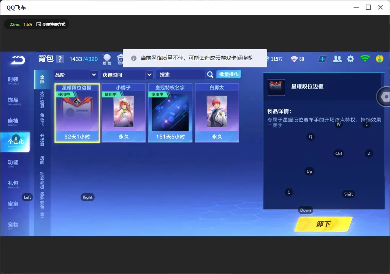Select the 开场舞 sub-tab
390x274 pixels.
click(x=42, y=140)
